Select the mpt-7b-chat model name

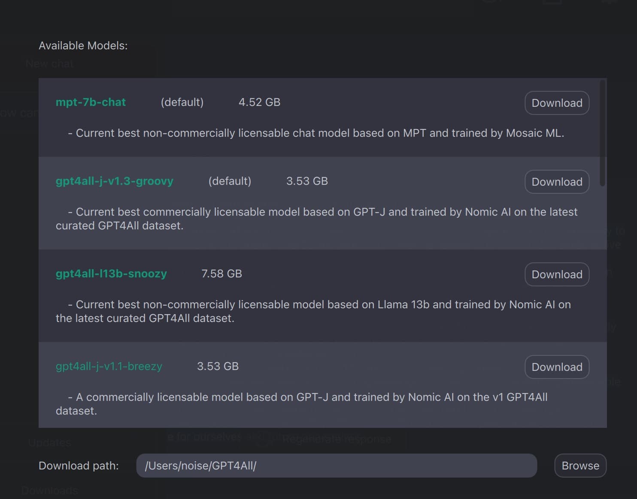click(x=91, y=102)
